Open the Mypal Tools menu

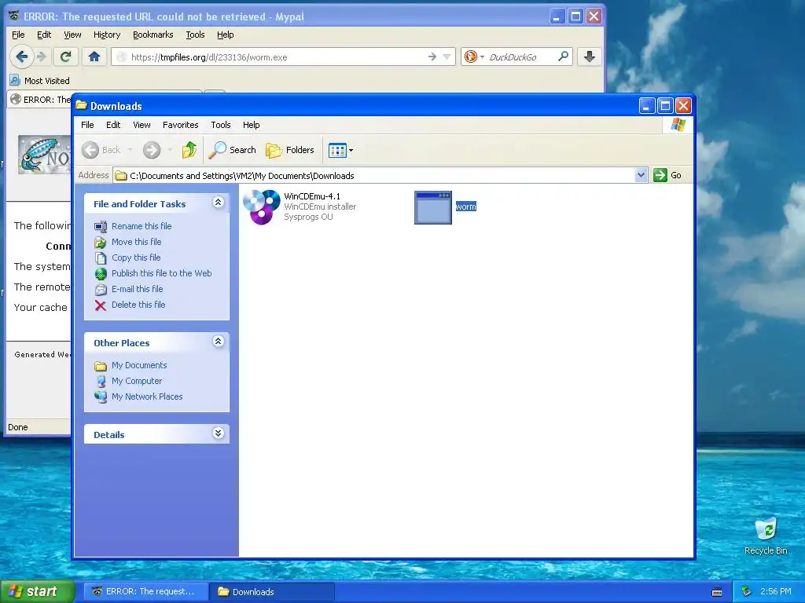(x=195, y=35)
